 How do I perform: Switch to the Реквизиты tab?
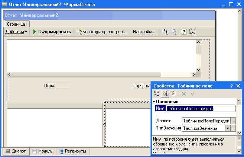tap(73, 151)
